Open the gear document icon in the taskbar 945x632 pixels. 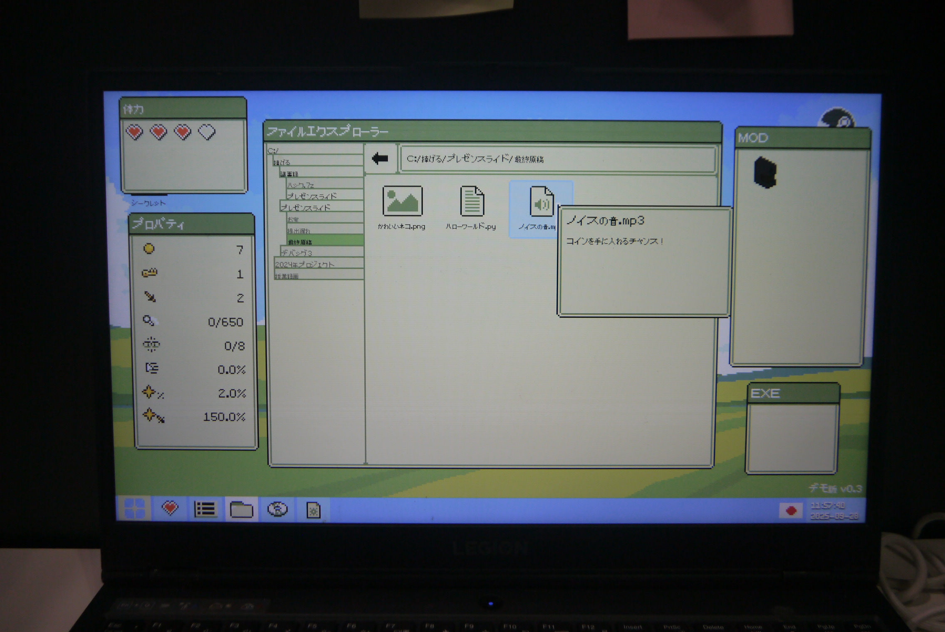click(x=313, y=510)
